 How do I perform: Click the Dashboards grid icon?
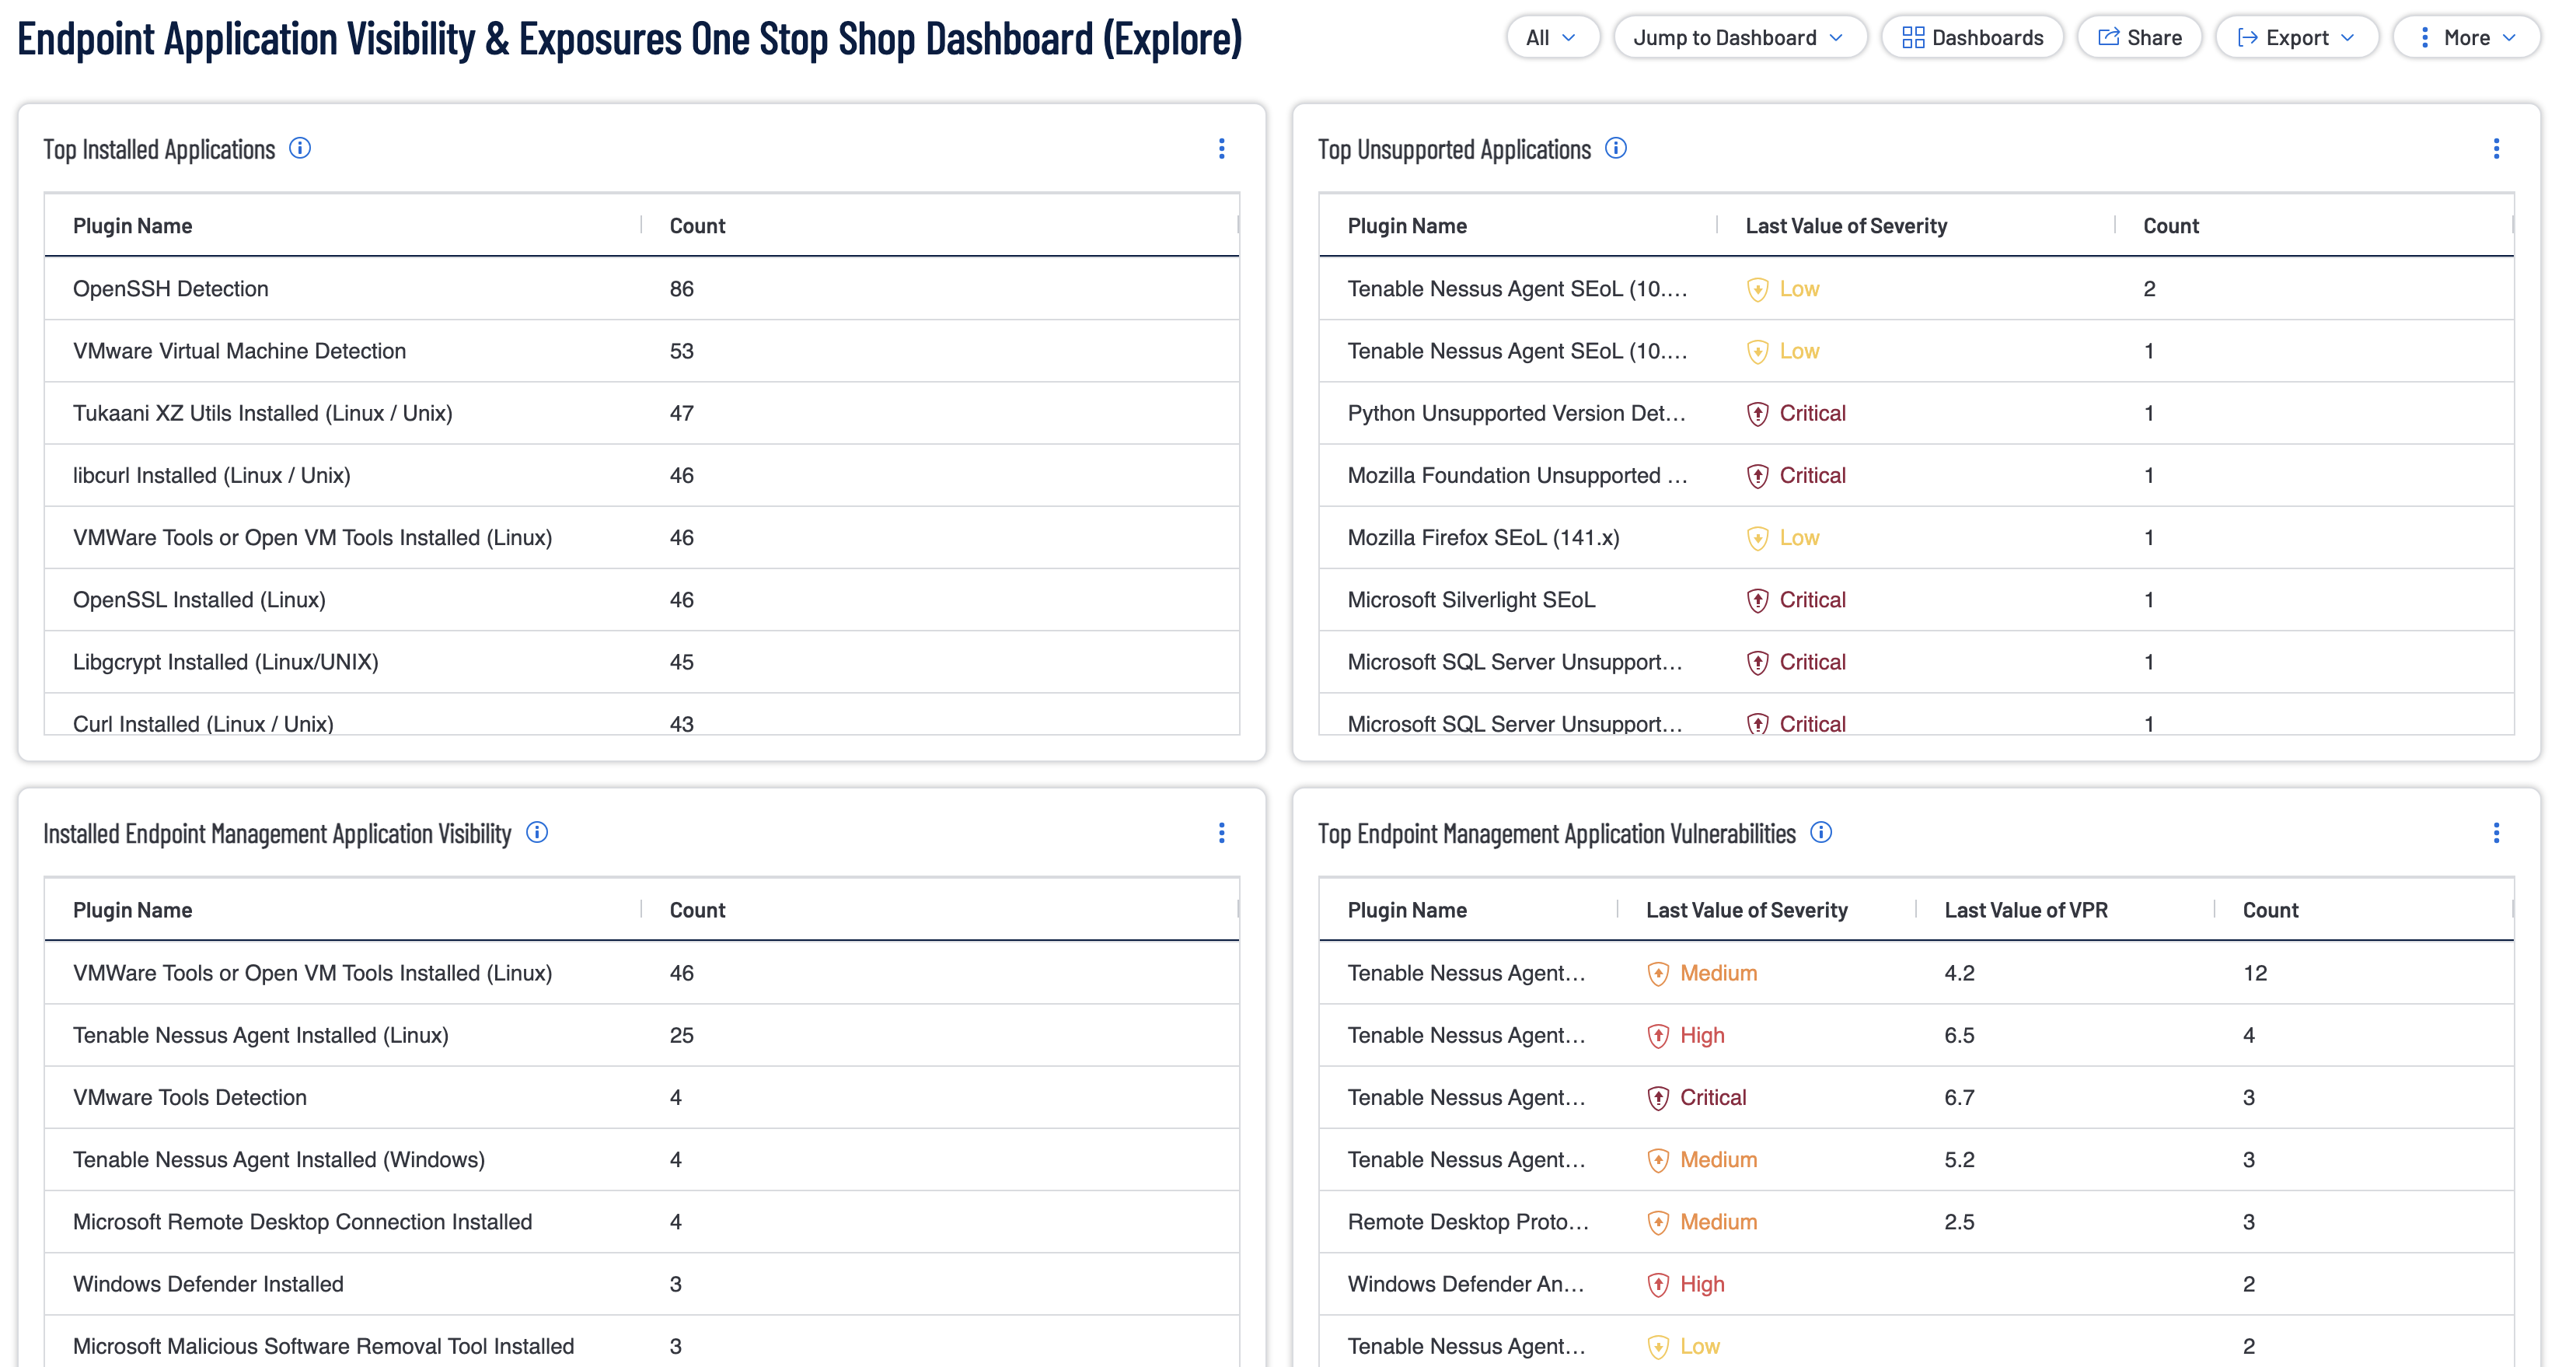[x=1914, y=37]
